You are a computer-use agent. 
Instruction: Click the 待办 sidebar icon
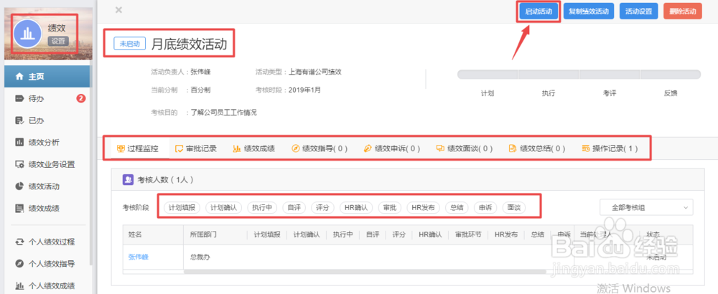point(19,98)
